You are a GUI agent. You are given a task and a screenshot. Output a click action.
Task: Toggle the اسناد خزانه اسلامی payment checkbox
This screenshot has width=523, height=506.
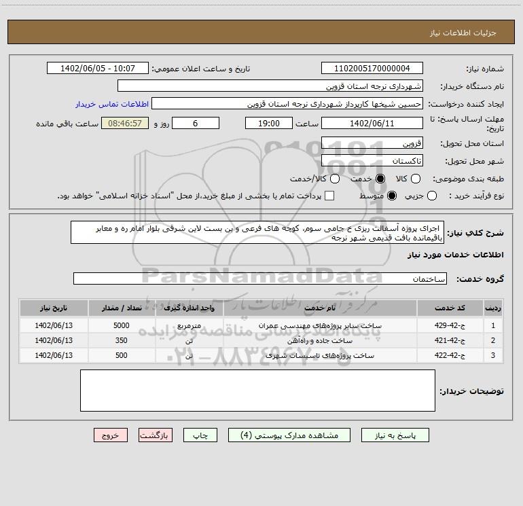[x=329, y=196]
